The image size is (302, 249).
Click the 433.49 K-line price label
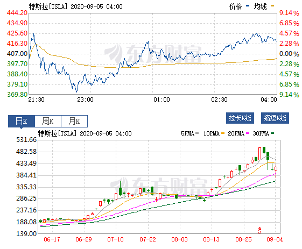(x=26, y=163)
